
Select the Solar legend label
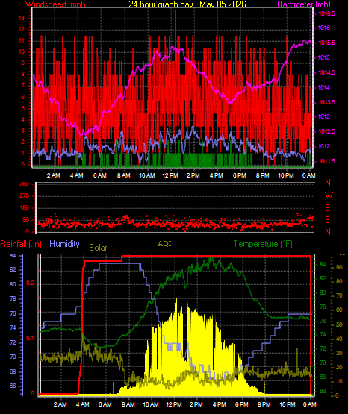(98, 248)
